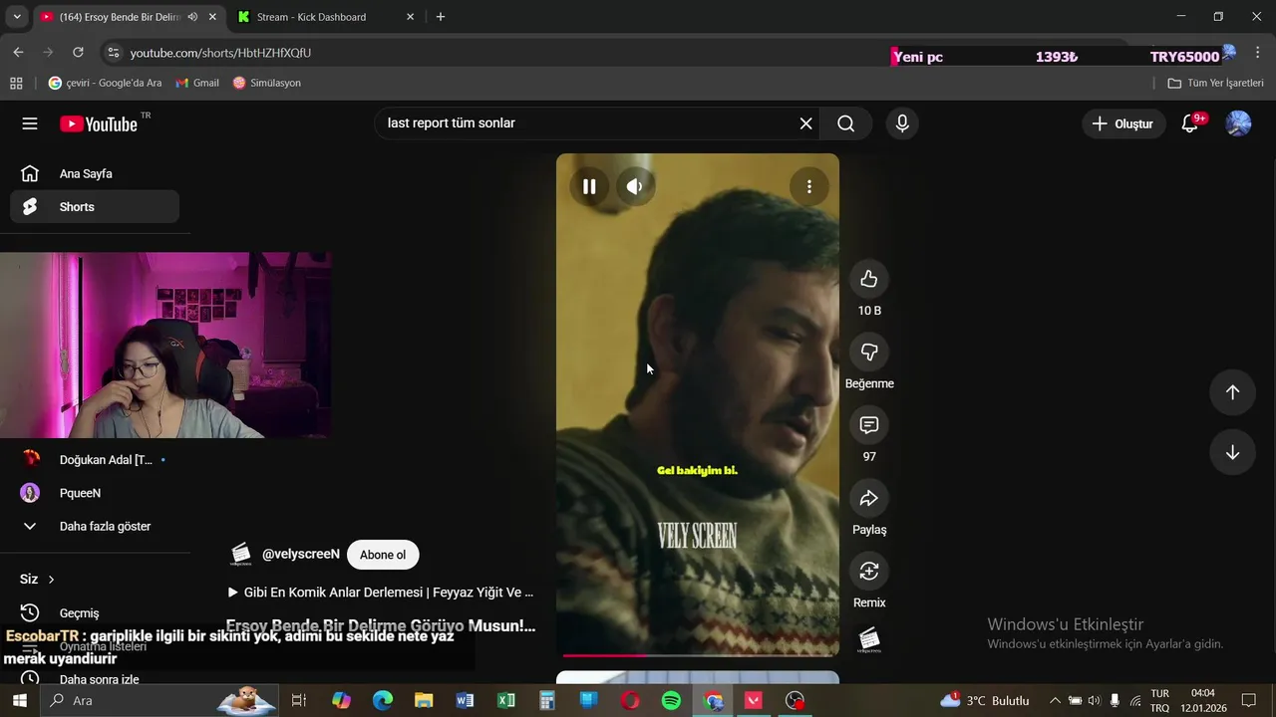Mute the Short's audio
1276x717 pixels.
(635, 186)
